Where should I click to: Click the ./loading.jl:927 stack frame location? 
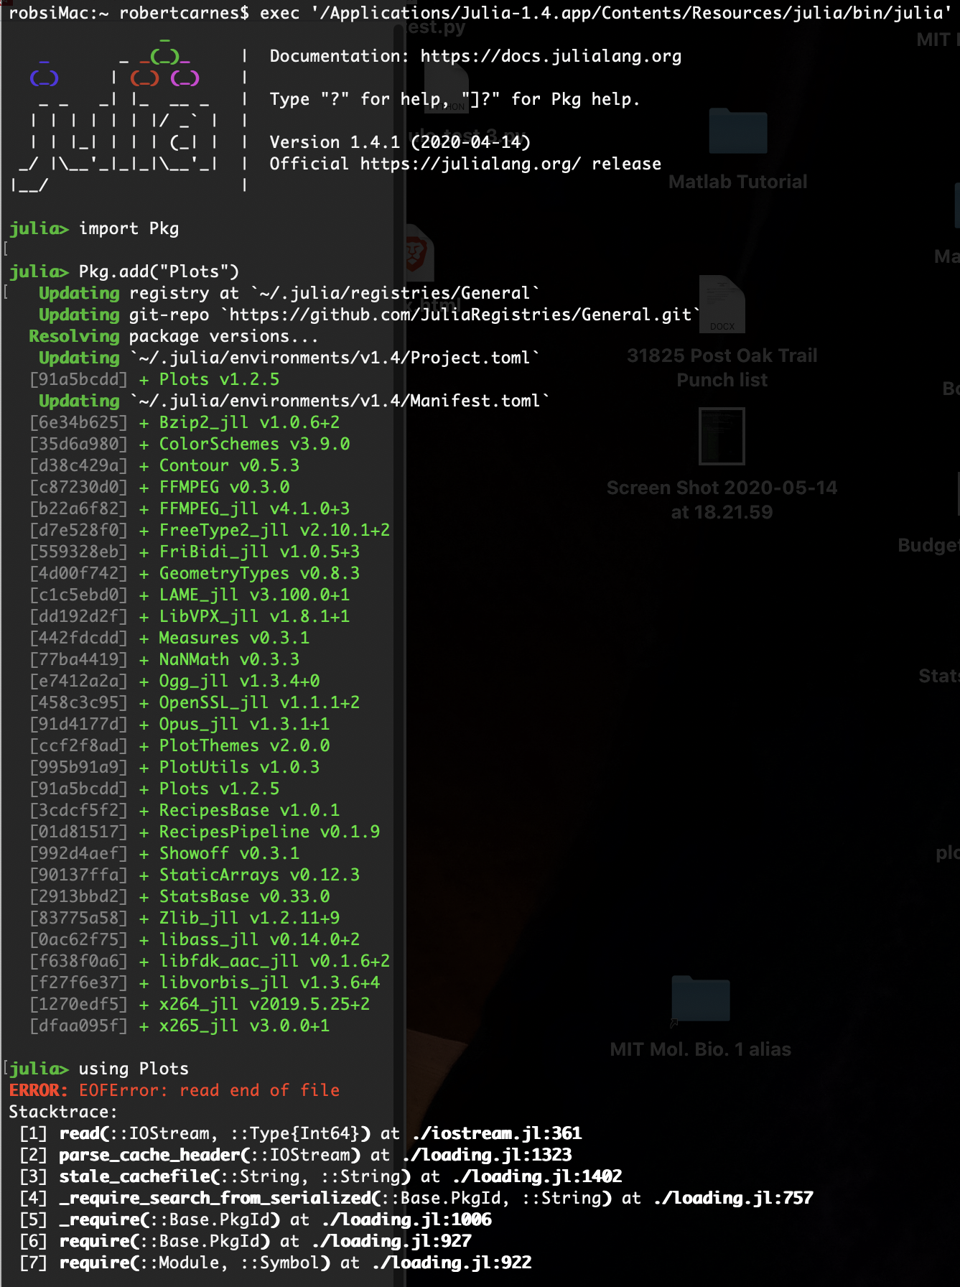click(392, 1241)
